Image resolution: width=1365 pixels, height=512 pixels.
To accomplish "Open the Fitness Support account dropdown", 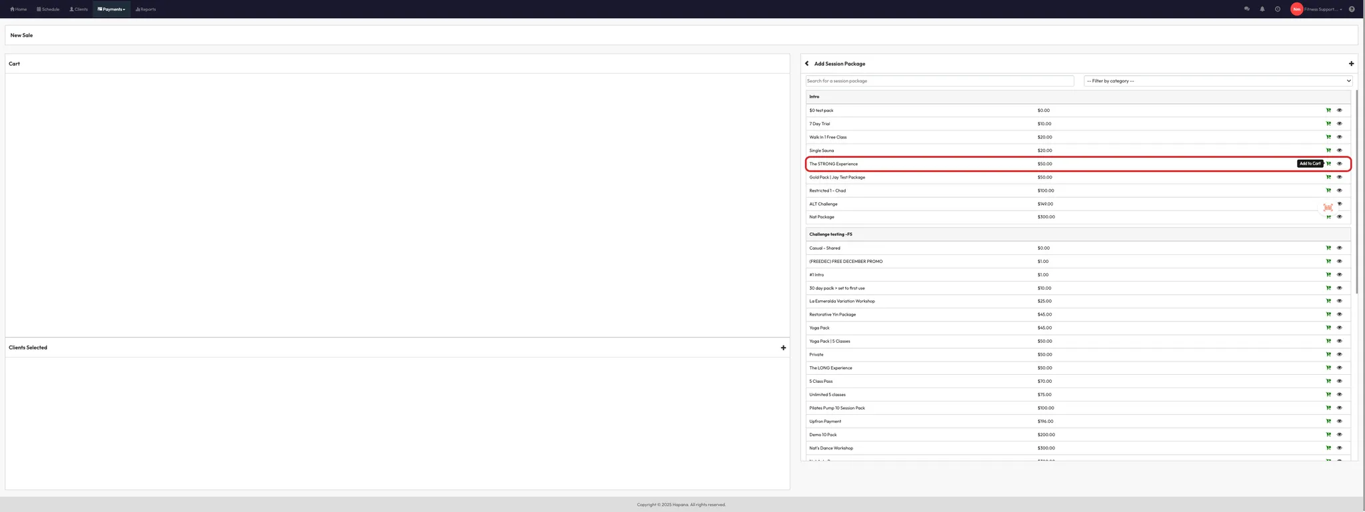I will 1322,9.
